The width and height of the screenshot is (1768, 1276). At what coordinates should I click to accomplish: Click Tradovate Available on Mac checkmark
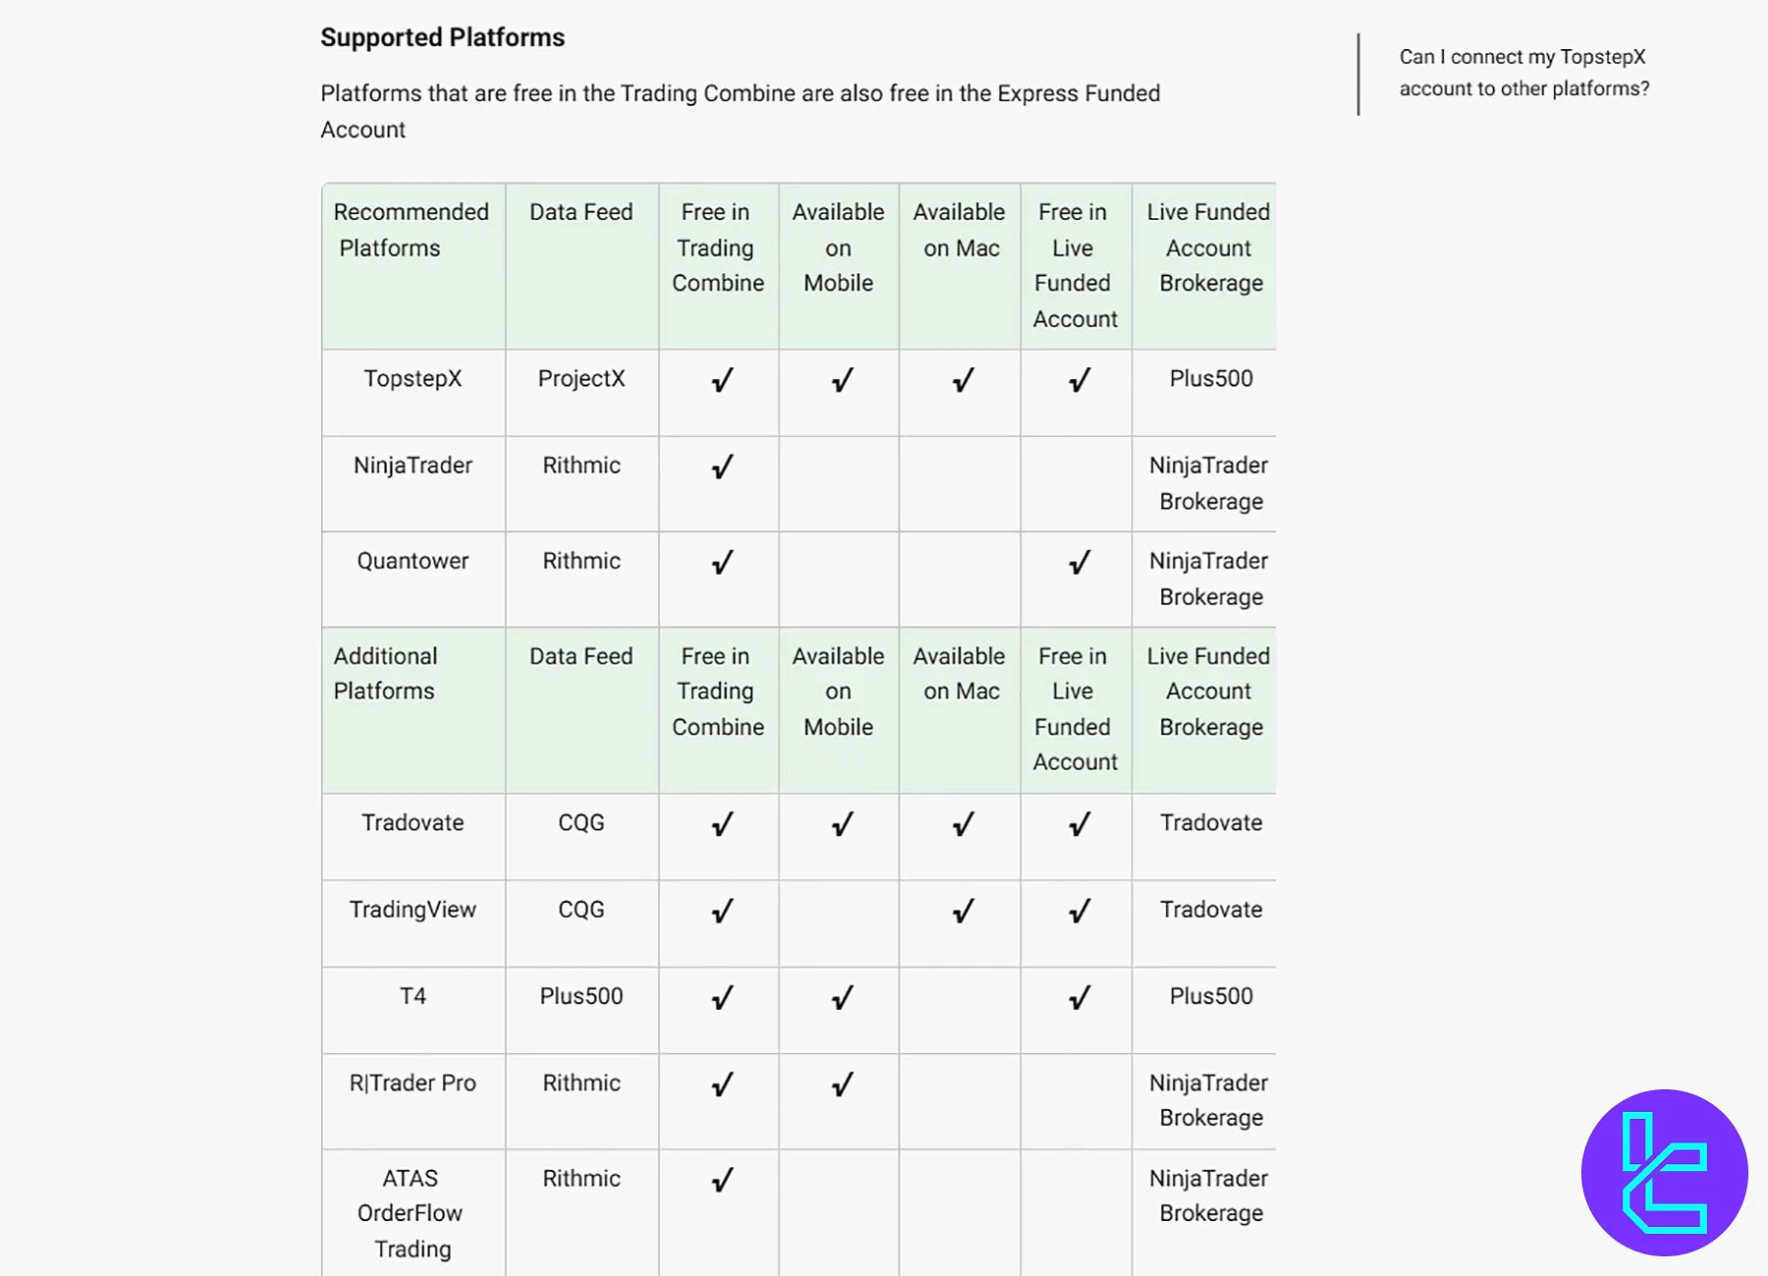coord(963,824)
